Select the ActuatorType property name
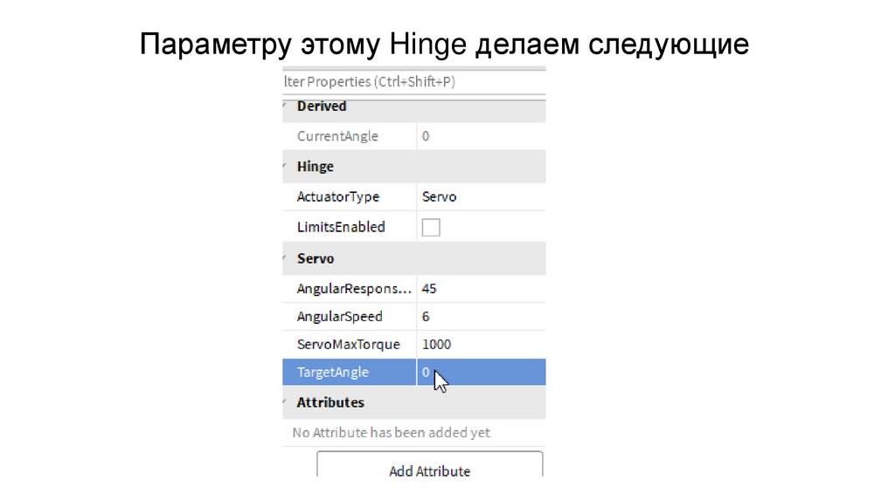 click(x=338, y=196)
